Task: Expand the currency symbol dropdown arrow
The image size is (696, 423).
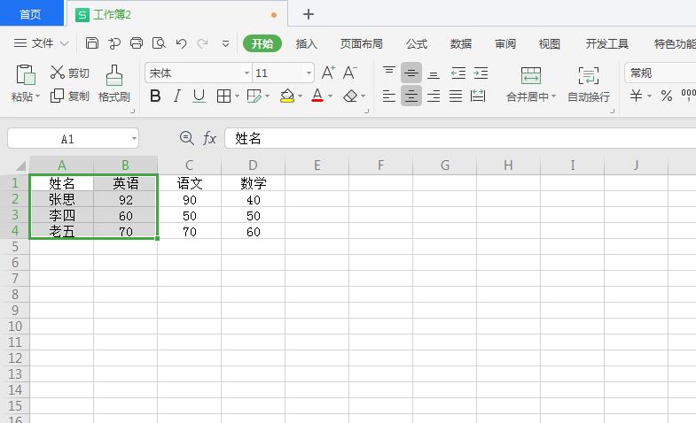Action: tap(649, 96)
